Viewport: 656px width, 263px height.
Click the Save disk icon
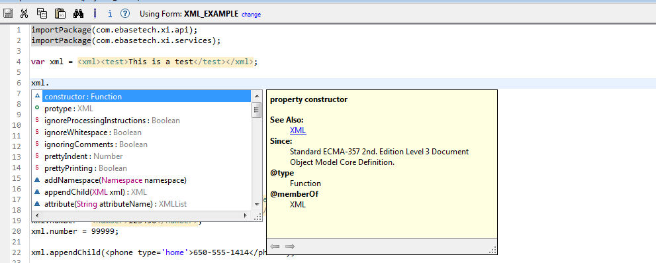[x=7, y=13]
